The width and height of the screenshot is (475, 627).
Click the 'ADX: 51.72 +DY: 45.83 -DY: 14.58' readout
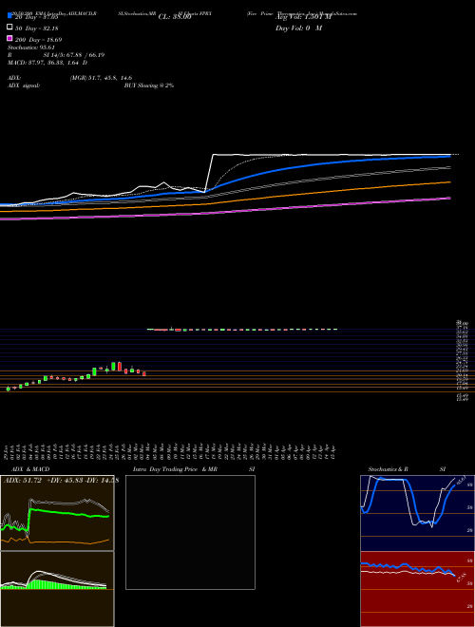(x=61, y=481)
